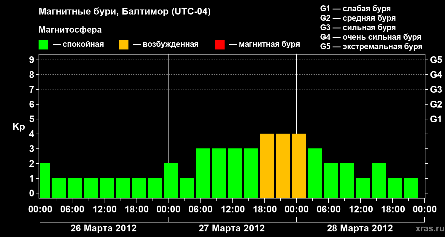
Task: Click the middle orange Kp 4 bar
Action: 283,166
